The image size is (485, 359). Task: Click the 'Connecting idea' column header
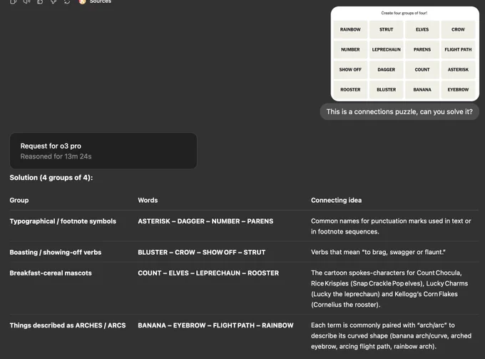(x=336, y=201)
